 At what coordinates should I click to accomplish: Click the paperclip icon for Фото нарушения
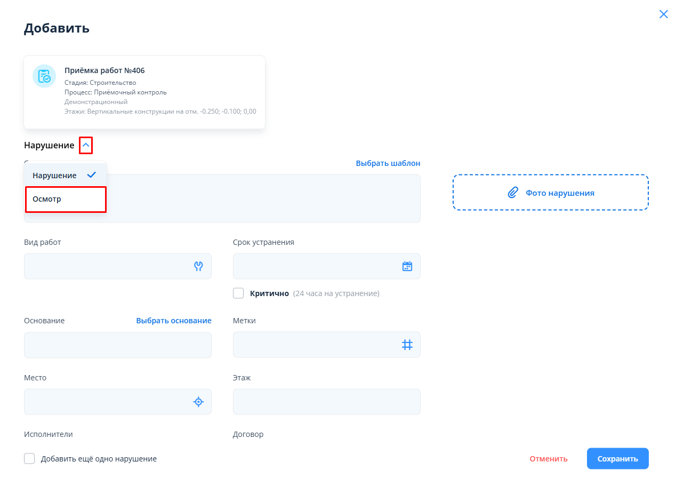click(x=512, y=193)
